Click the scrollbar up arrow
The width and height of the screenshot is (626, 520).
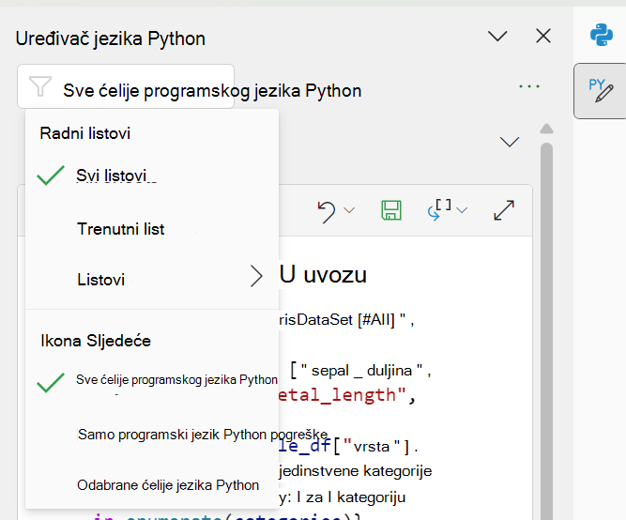point(546,129)
